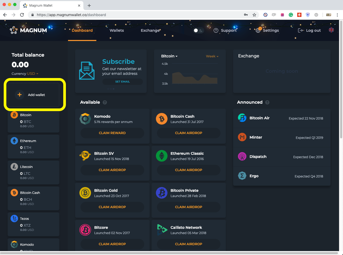343x255 pixels.
Task: Open the Support page
Action: tap(225, 30)
